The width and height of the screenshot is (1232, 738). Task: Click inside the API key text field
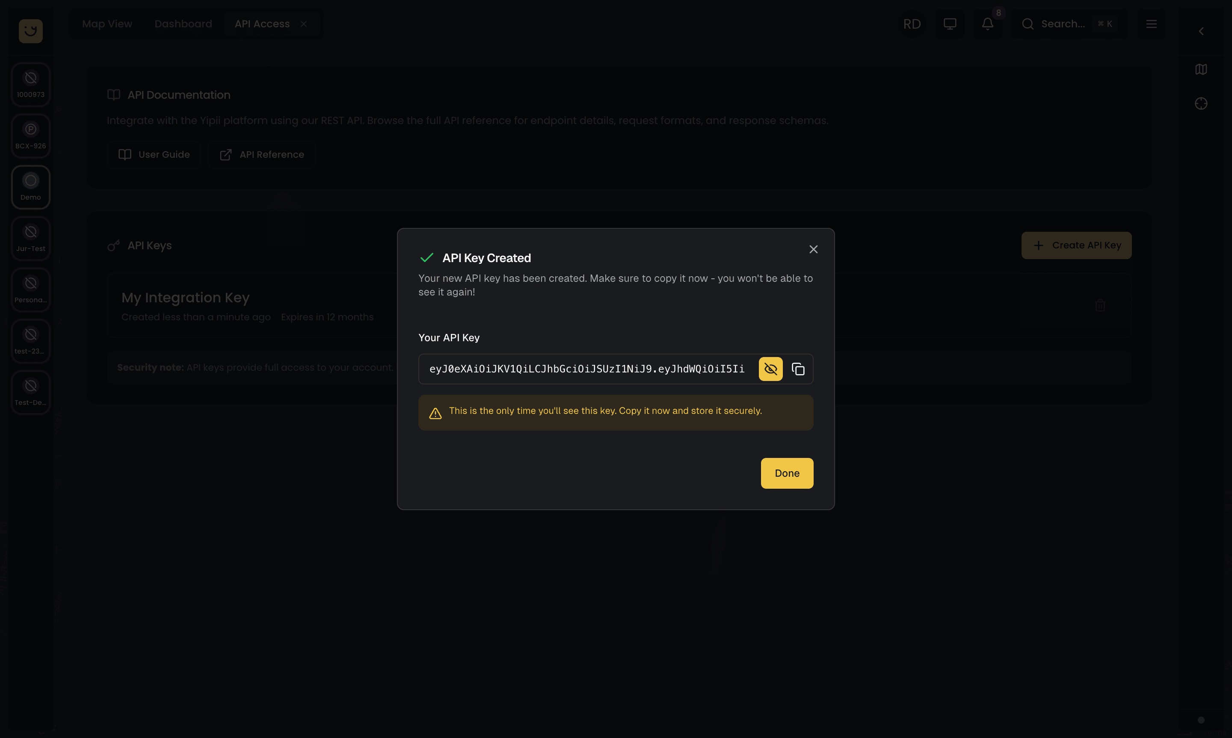point(587,369)
